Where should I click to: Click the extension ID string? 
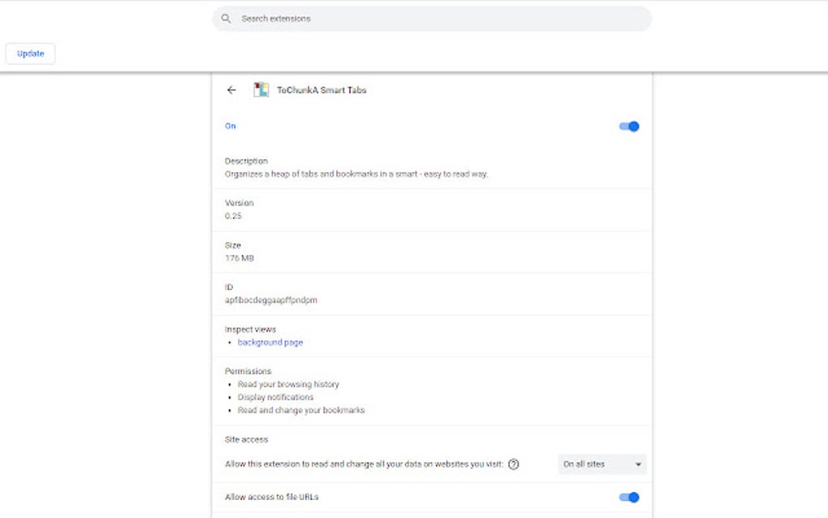pyautogui.click(x=270, y=300)
